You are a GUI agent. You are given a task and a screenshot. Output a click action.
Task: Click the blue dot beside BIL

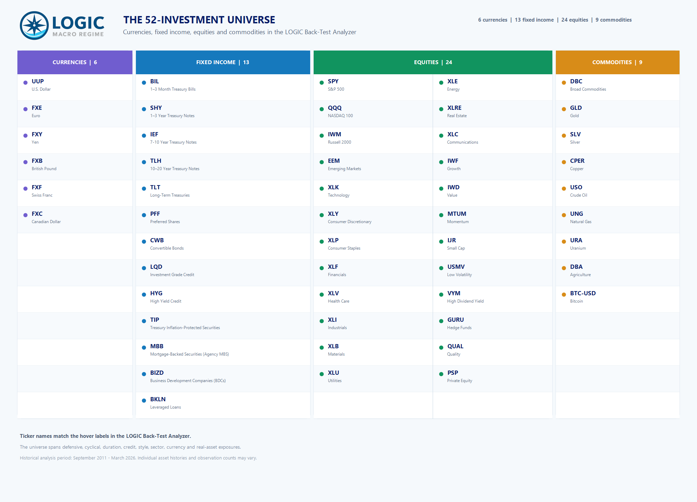point(144,83)
